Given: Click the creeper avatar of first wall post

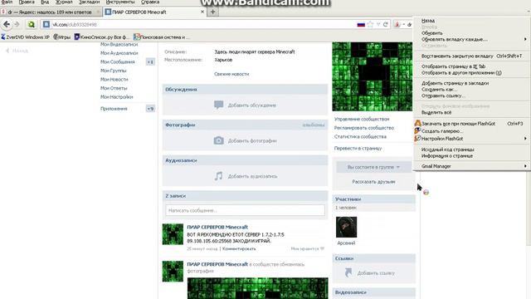Looking at the screenshot, I should tap(173, 234).
